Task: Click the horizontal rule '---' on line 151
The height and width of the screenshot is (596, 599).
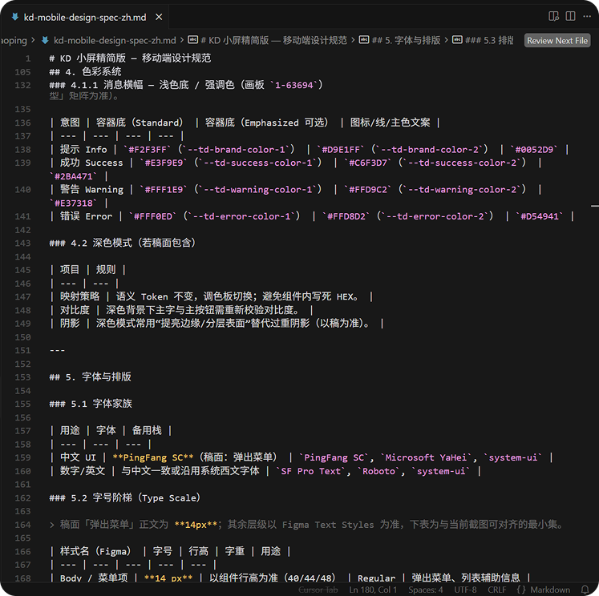Action: coord(57,350)
